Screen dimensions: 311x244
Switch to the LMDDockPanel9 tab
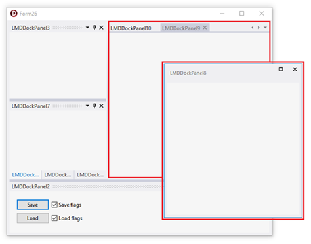click(x=181, y=28)
